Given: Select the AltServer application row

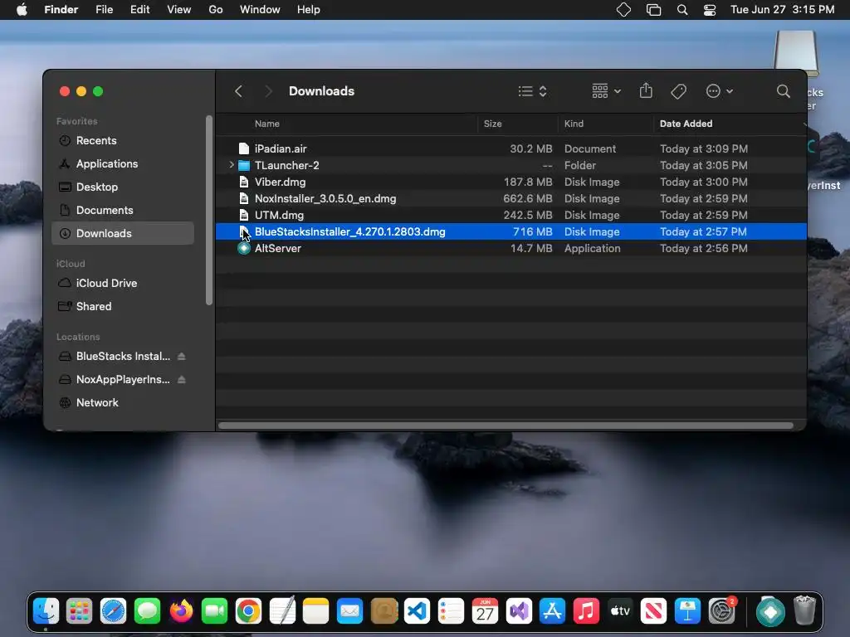Looking at the screenshot, I should 511,248.
